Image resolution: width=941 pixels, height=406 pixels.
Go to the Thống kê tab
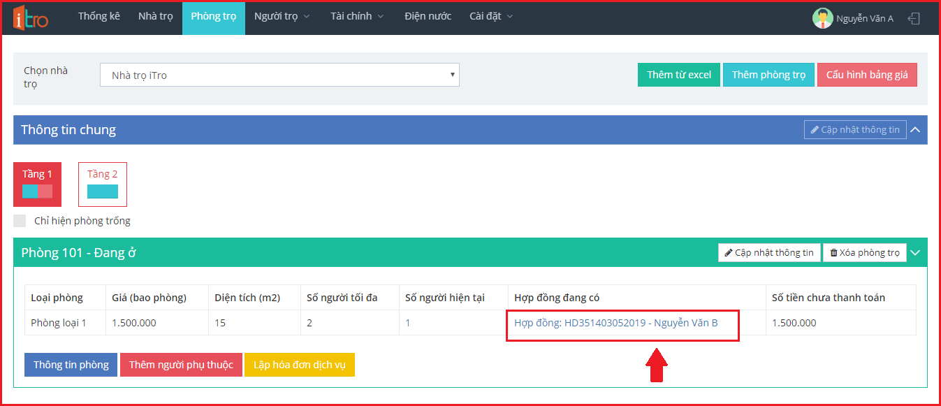99,17
